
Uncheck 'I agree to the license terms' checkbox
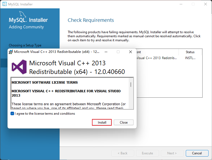pos(12,114)
